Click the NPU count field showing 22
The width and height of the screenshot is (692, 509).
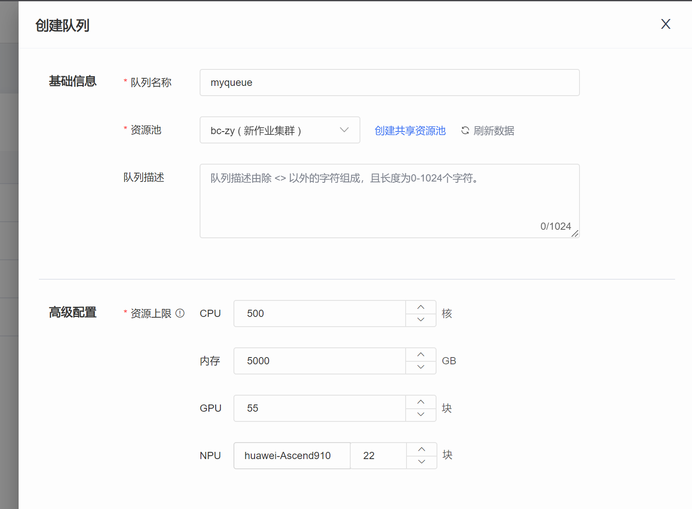click(x=379, y=456)
